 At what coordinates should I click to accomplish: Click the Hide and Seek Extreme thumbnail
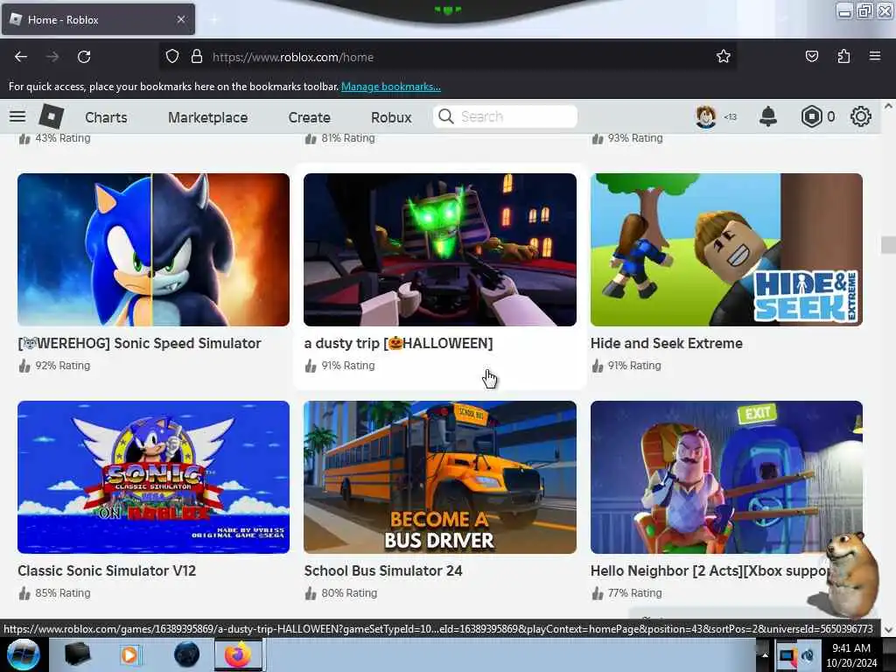click(x=726, y=249)
